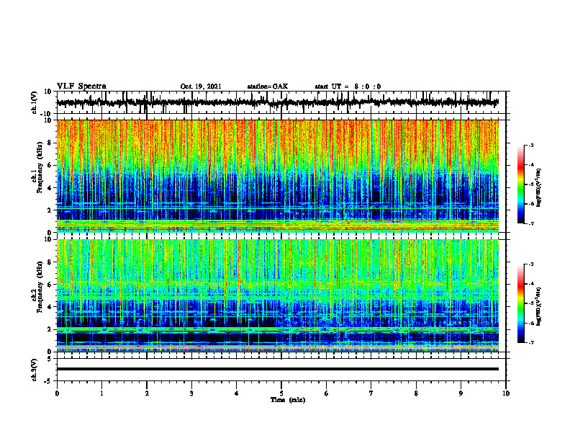The image size is (570, 441).
Task: Click the ch.1 voltage waveform trace panel
Action: 281,102
